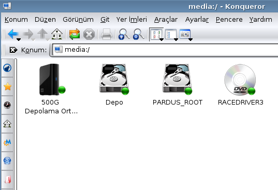Click the Stop loading button
278x190 pixels.
89,34
